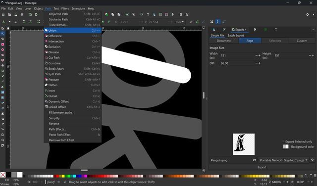Open the palette menu icon
Viewport: 317px width, 186px height.
coord(316,176)
